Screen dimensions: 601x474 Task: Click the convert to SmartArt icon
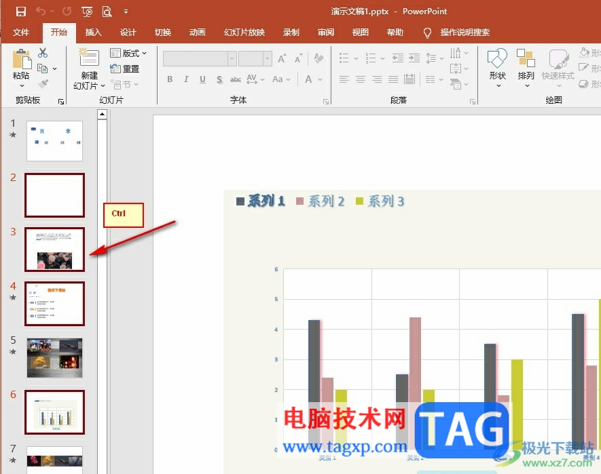(456, 84)
